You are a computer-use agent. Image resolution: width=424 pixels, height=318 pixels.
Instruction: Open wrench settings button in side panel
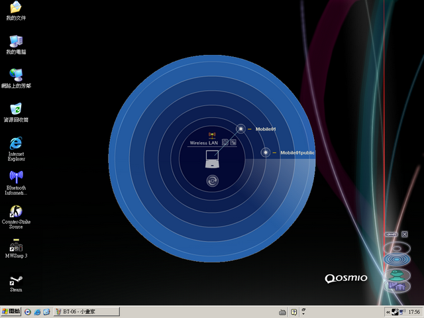[391, 234]
